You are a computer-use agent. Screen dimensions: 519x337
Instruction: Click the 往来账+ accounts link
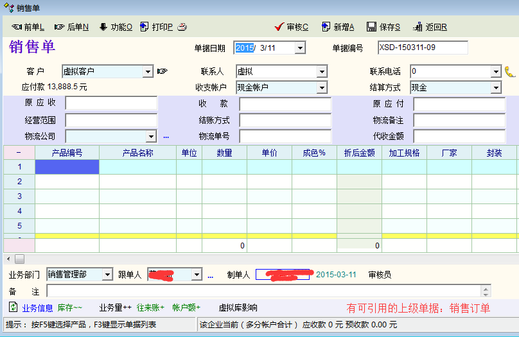tap(150, 307)
